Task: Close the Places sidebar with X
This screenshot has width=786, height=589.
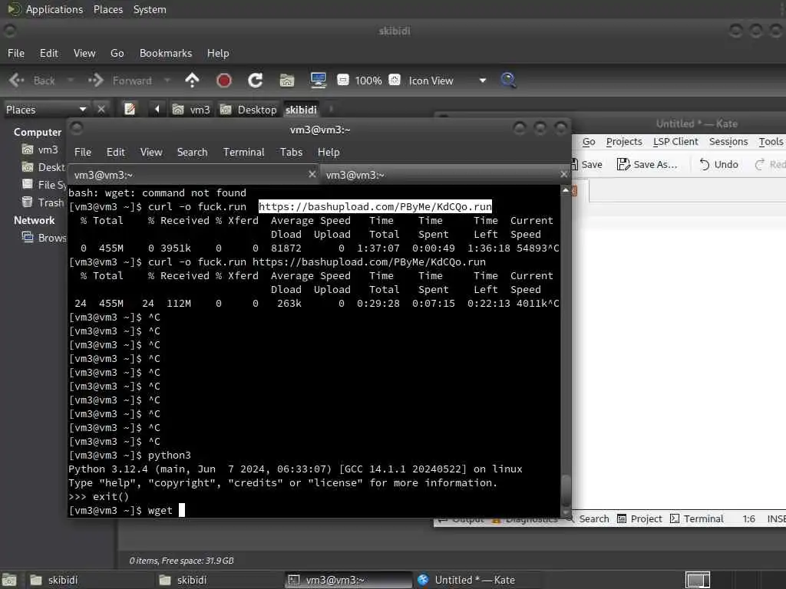Action: pos(101,109)
